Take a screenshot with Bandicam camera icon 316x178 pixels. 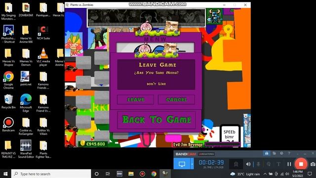tap(313, 164)
